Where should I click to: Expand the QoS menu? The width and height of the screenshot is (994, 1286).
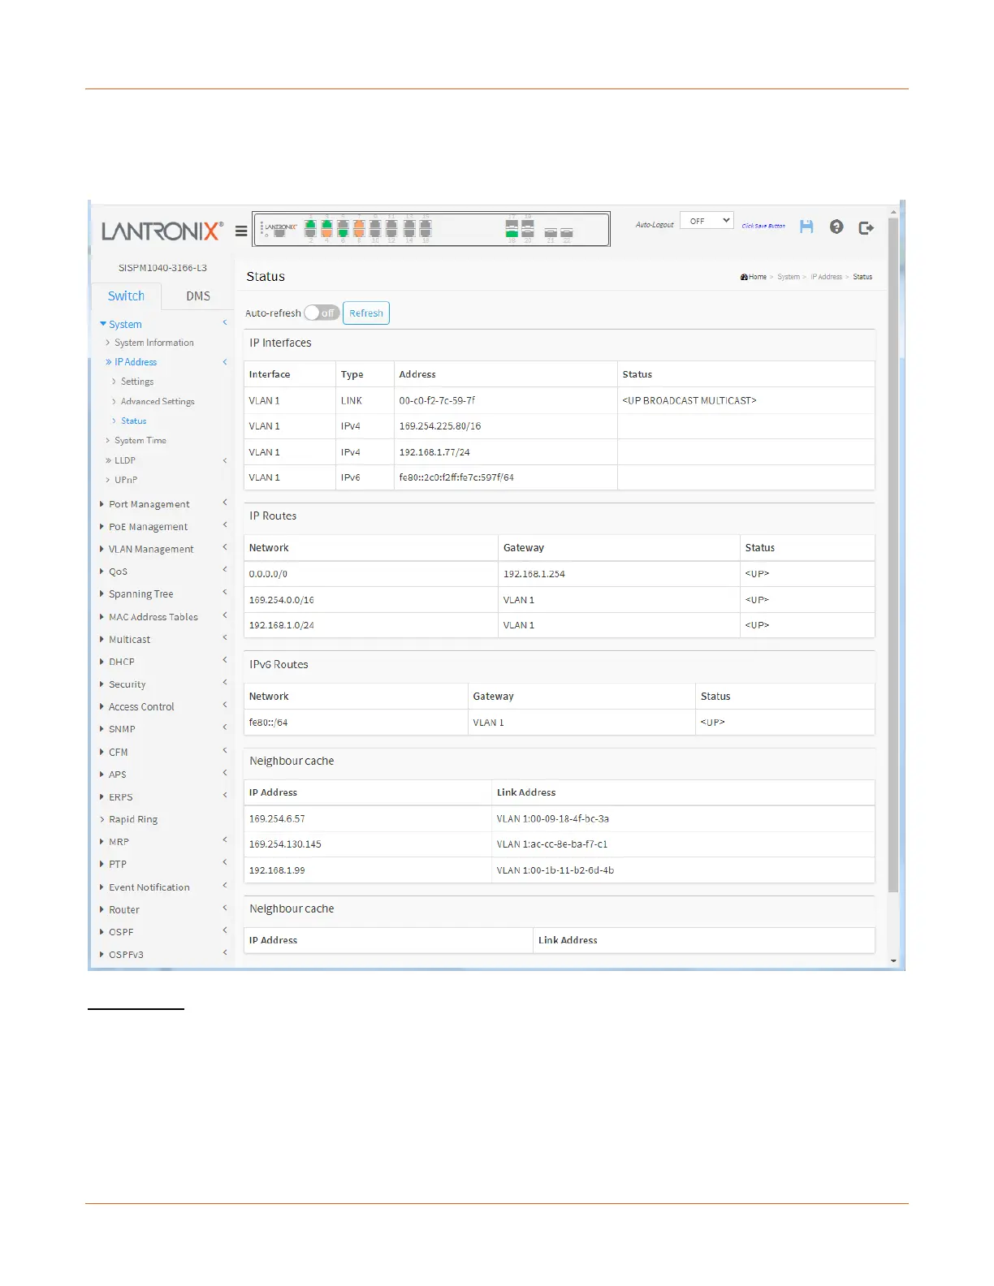click(118, 572)
